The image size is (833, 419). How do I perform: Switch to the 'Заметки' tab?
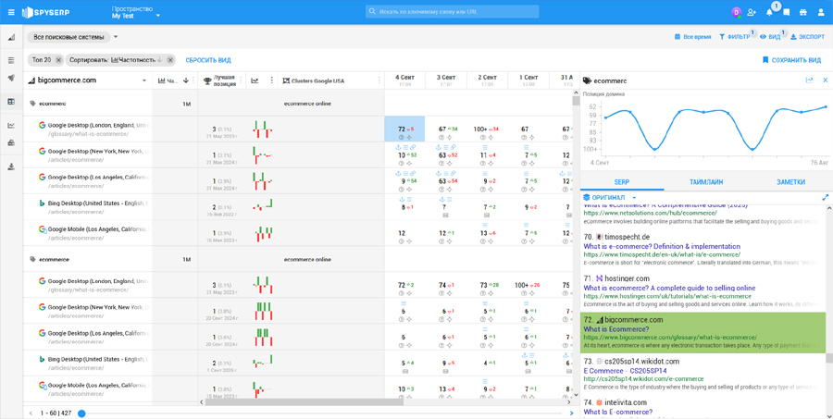coord(790,181)
